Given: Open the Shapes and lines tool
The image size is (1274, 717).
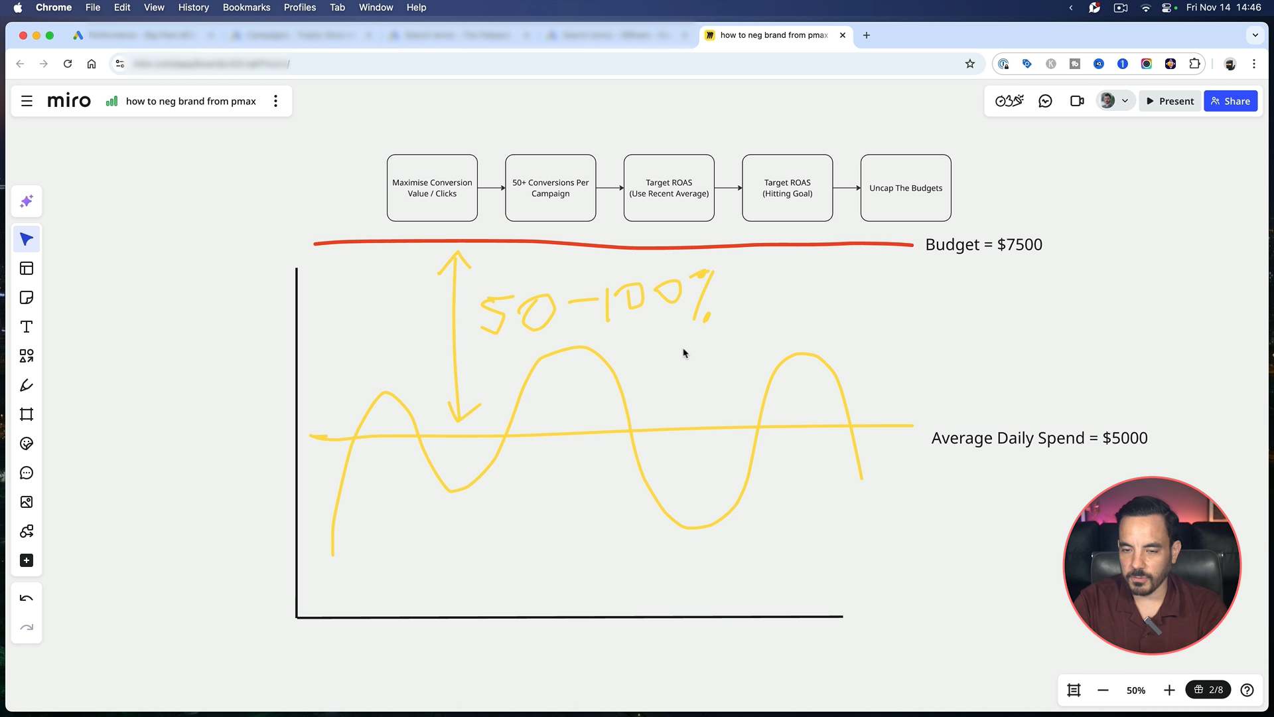Looking at the screenshot, I should [x=27, y=357].
